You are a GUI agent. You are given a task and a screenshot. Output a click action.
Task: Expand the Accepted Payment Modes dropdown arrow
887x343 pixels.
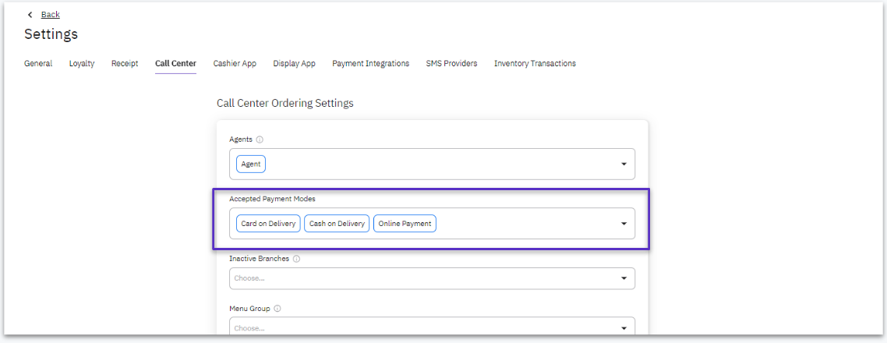[x=624, y=224]
